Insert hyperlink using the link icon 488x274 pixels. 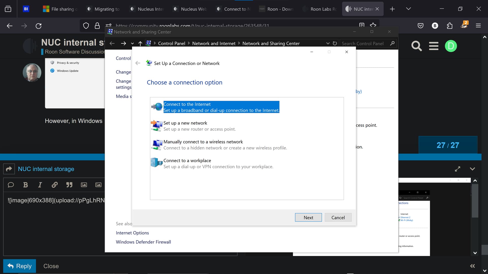[x=54, y=185]
